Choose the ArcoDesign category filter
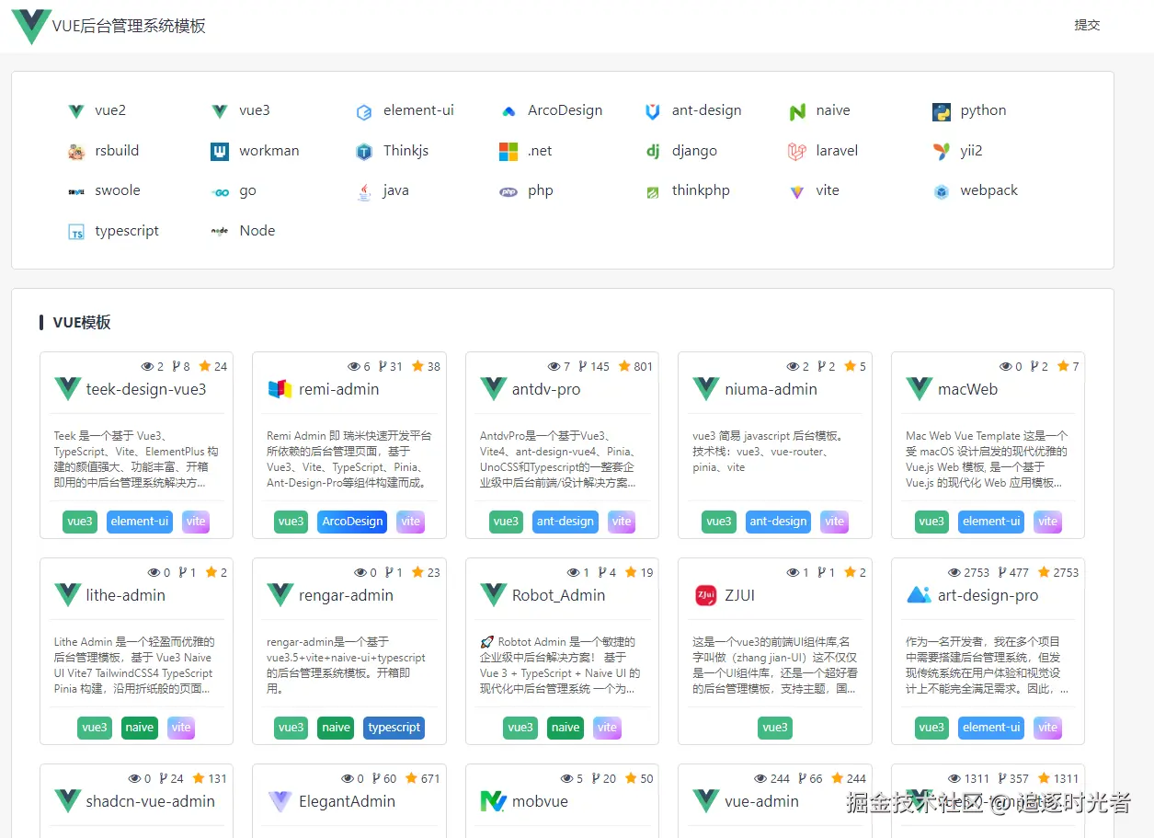This screenshot has width=1154, height=838. (x=564, y=110)
